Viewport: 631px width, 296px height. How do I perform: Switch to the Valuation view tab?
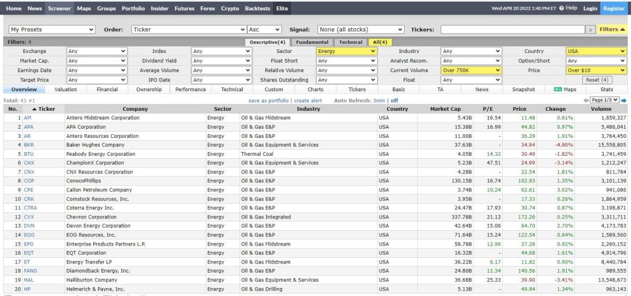click(x=65, y=90)
